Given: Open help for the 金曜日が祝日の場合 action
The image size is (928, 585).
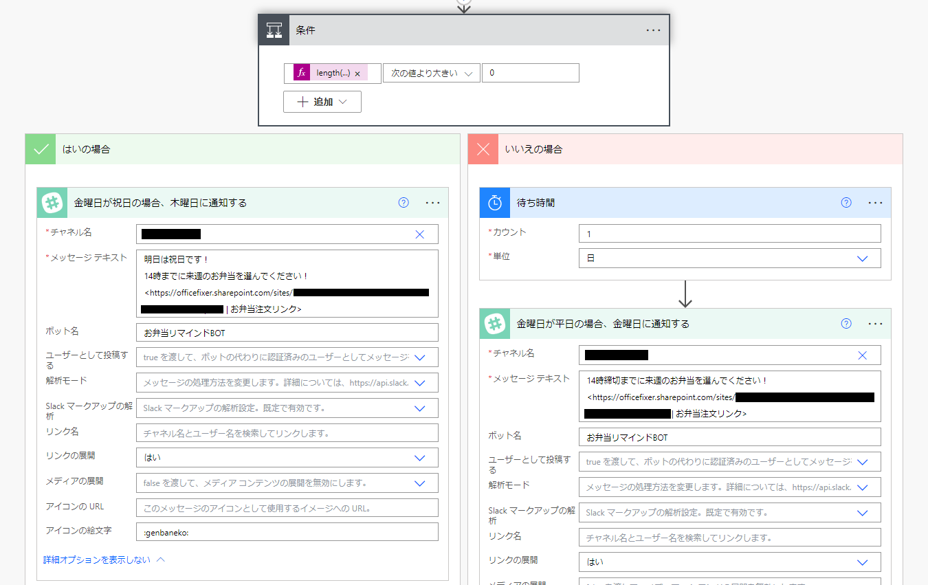Looking at the screenshot, I should point(402,202).
